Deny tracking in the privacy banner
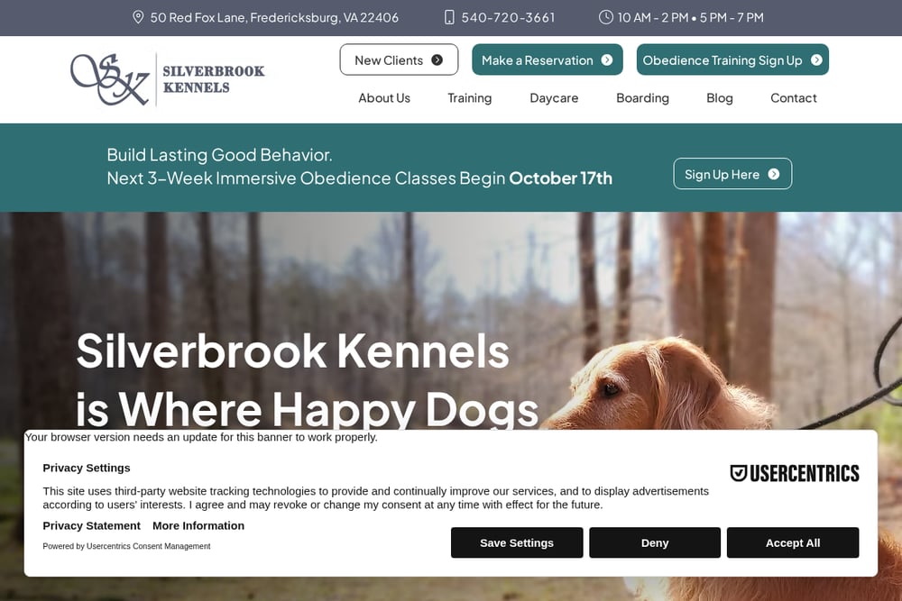The height and width of the screenshot is (601, 902). point(655,542)
